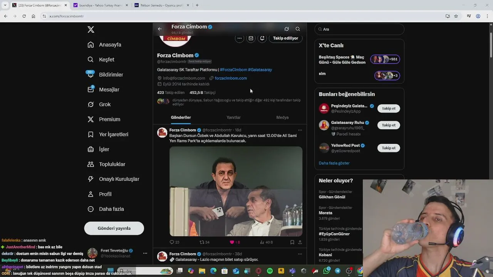
Task: Close the Forza Cimbom browser tab
Action: pyautogui.click(x=65, y=5)
